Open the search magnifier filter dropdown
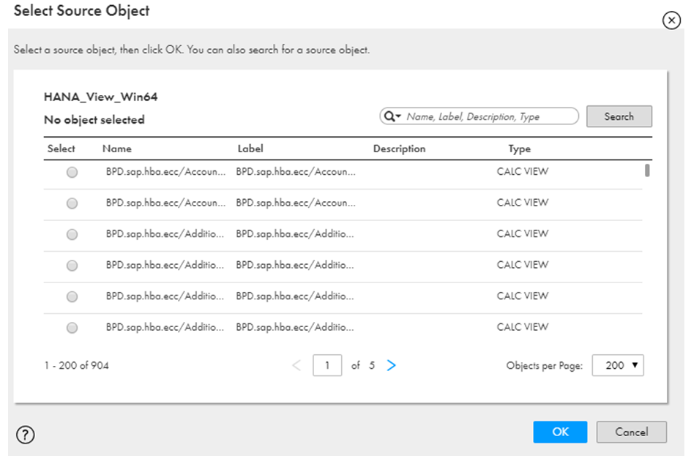Screen dimensions: 691x461 [392, 116]
